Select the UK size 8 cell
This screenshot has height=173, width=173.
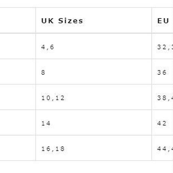coord(94,72)
